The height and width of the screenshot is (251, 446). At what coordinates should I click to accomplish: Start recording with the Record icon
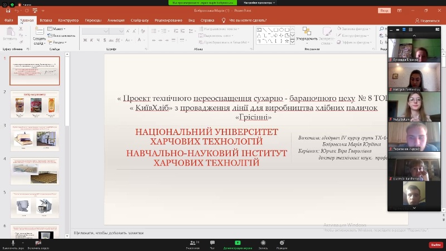pyautogui.click(x=263, y=244)
